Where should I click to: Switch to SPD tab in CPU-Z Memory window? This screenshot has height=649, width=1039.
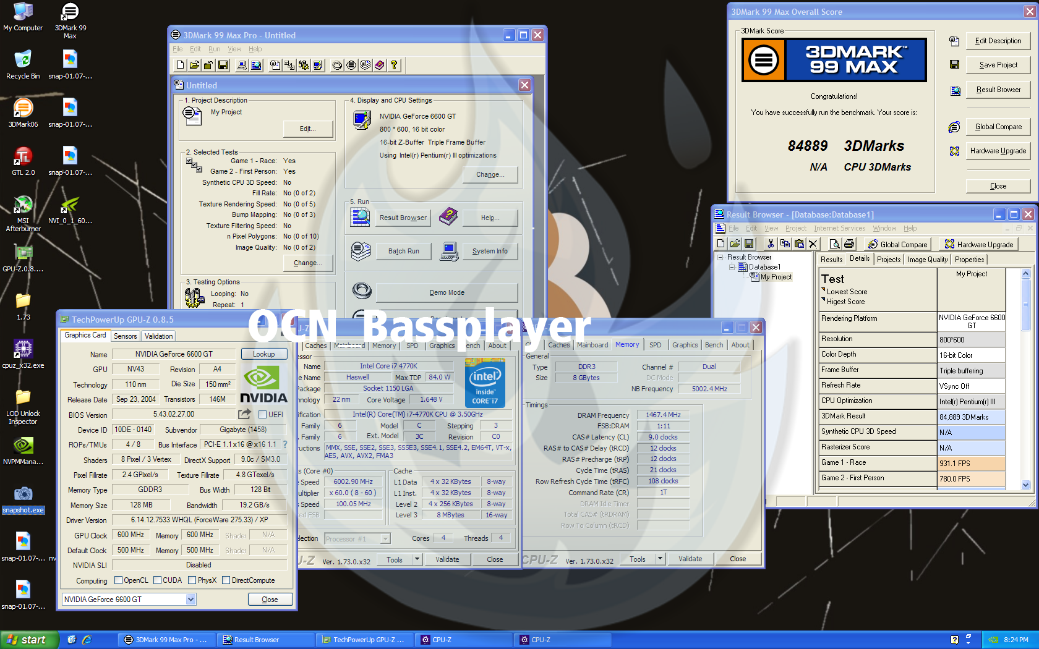(656, 345)
